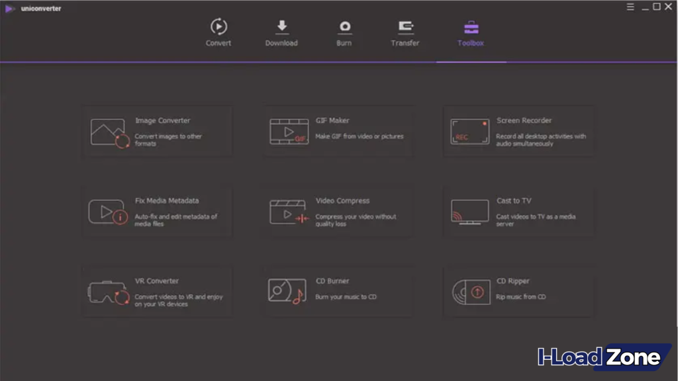Click 'Auto-fix and edit metadata' description

176,220
